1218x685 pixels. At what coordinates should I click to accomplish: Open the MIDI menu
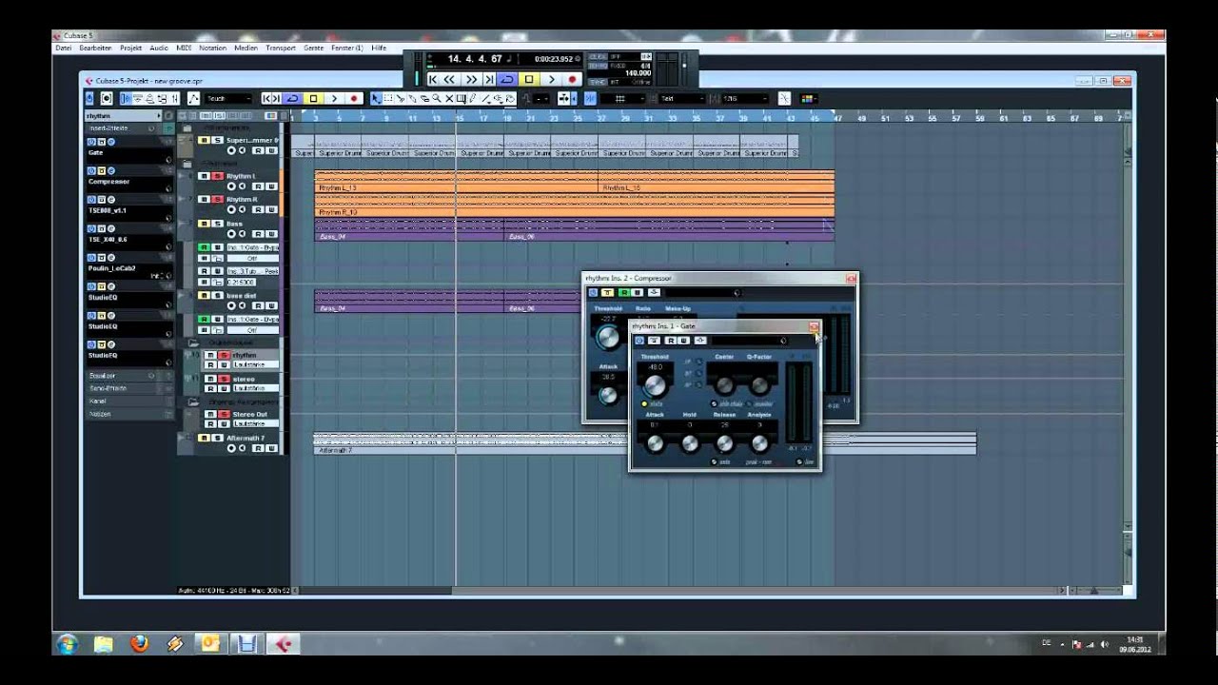coord(184,48)
